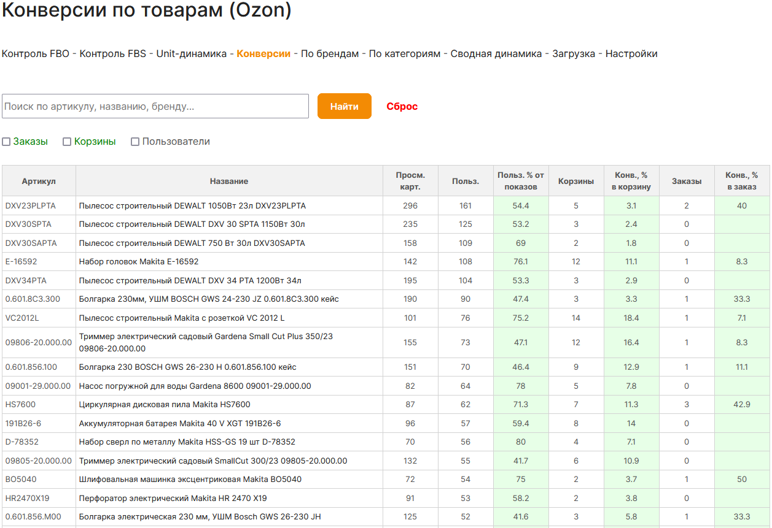Navigate to Сводная динамика
The width and height of the screenshot is (772, 528).
click(x=496, y=54)
